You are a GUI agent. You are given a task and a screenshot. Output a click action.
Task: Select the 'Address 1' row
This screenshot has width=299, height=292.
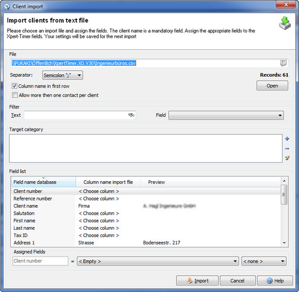click(x=146, y=243)
